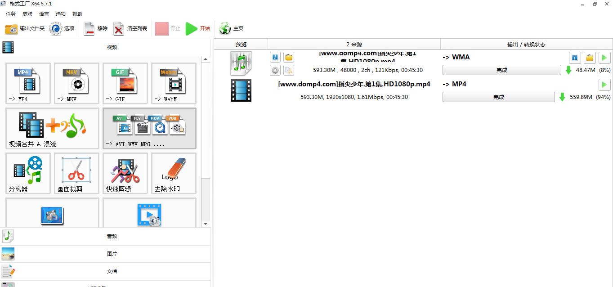Click the clip edit icon next to the gear
This screenshot has height=287, width=613.
[x=289, y=70]
